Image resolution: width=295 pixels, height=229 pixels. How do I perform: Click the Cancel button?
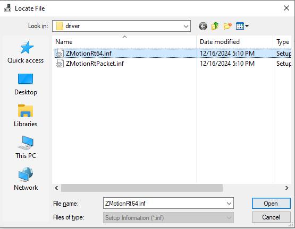pos(271,217)
